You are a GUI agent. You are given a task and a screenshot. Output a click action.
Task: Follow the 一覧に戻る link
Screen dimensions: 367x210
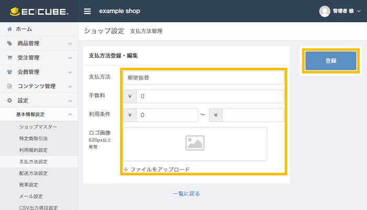(x=186, y=194)
